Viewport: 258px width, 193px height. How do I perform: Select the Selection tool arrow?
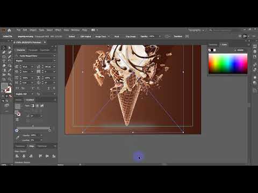4,48
